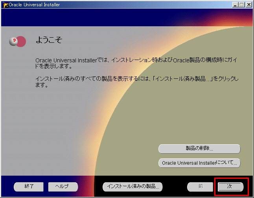Click the paragraph beginning 'Oracle Universal Installerでは'

click(136, 63)
